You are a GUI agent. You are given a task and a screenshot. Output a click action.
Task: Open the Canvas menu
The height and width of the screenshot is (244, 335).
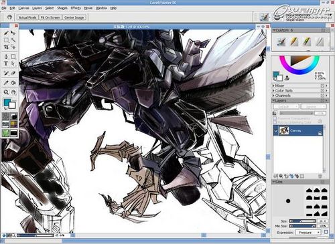(x=23, y=8)
